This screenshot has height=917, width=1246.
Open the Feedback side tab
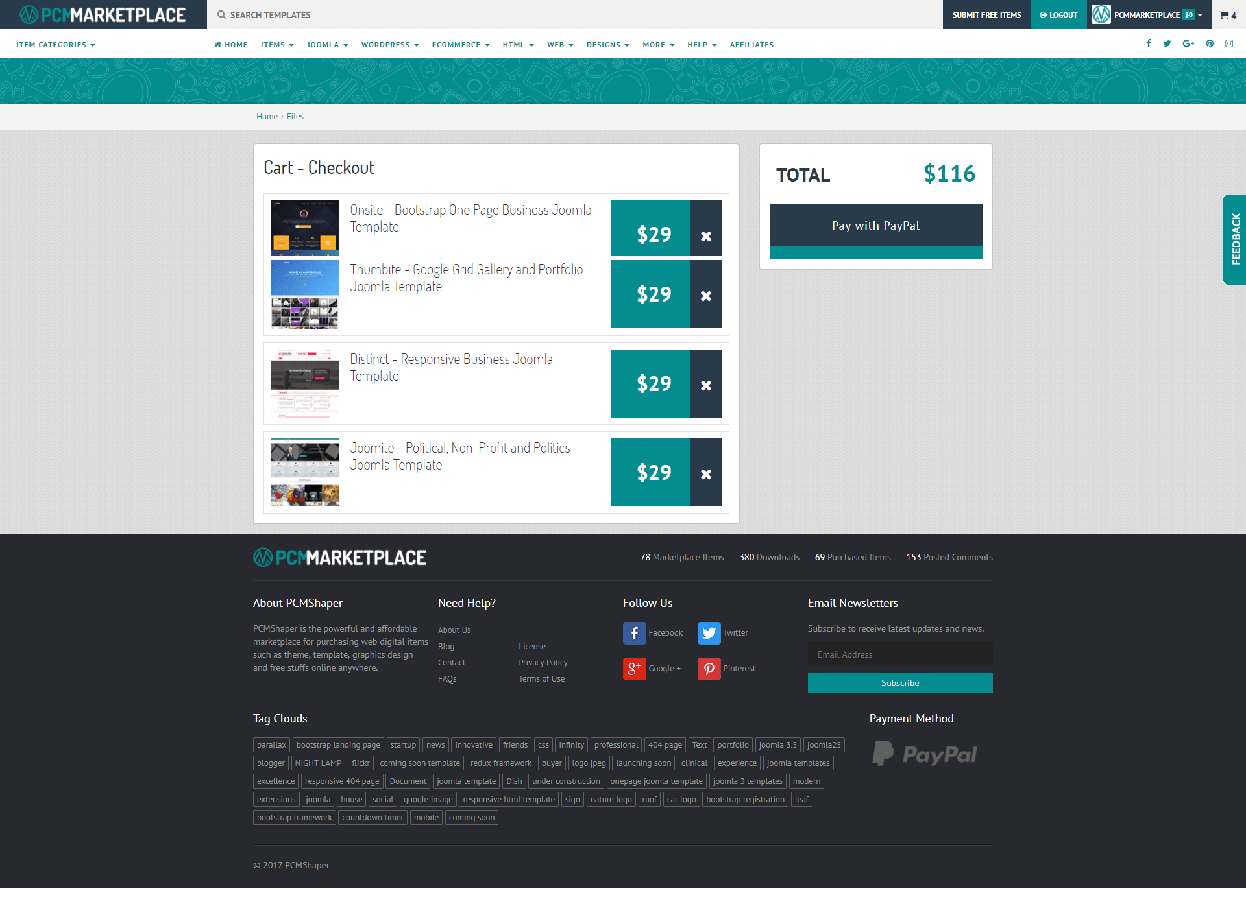pos(1235,239)
